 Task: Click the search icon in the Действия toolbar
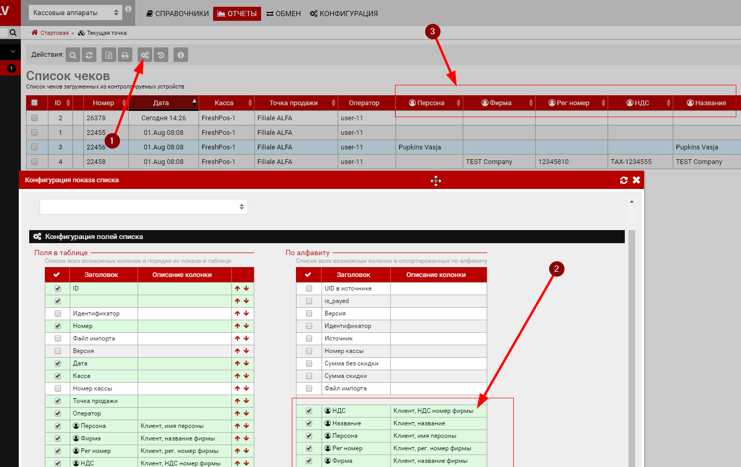pyautogui.click(x=73, y=55)
